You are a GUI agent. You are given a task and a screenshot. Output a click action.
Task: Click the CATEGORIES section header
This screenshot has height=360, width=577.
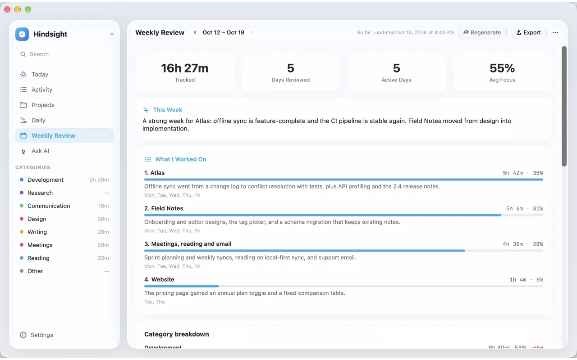pyautogui.click(x=33, y=167)
